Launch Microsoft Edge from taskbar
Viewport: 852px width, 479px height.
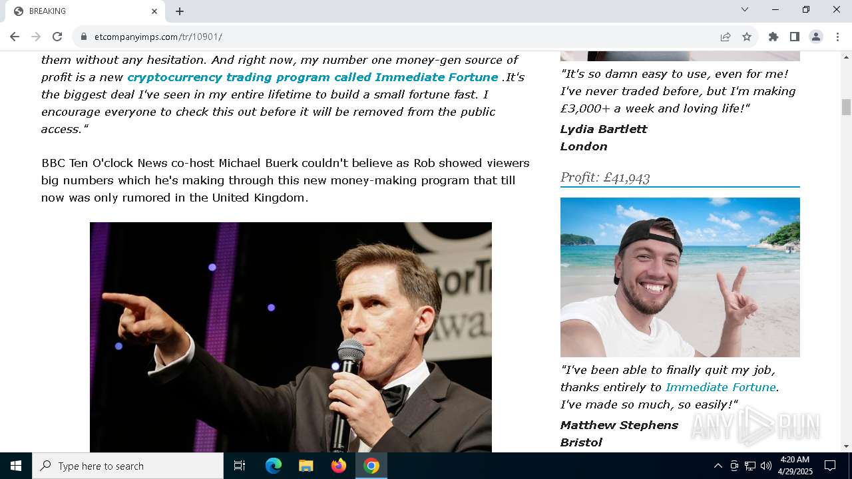pyautogui.click(x=274, y=466)
